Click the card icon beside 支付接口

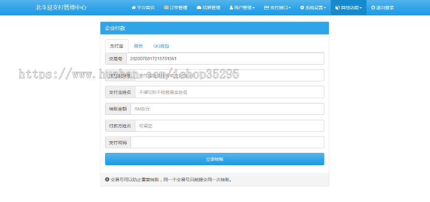pos(266,8)
